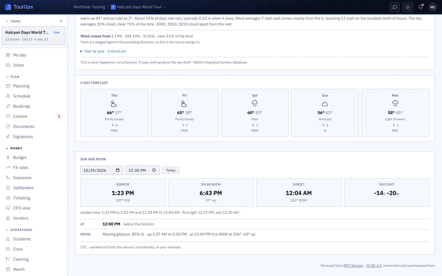Viewport: 442px width, 276px height.
Task: Click the TourOps logo
Action: pos(19,7)
